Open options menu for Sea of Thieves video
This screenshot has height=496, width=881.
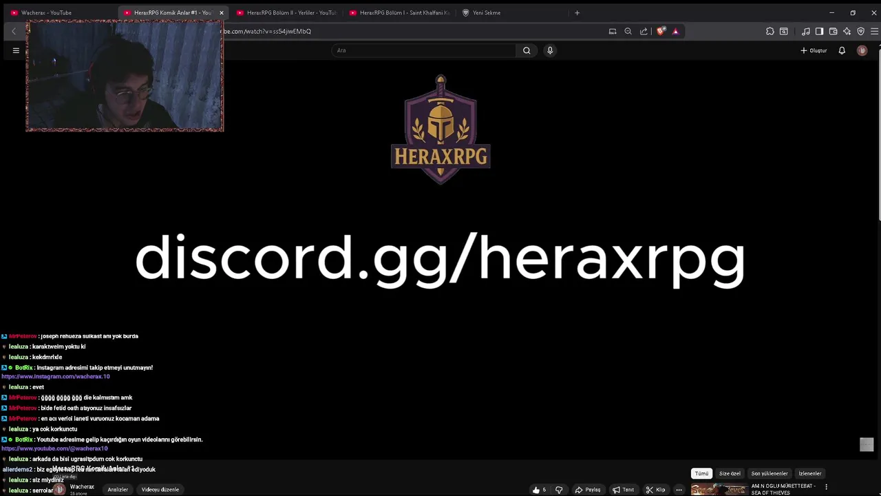826,487
